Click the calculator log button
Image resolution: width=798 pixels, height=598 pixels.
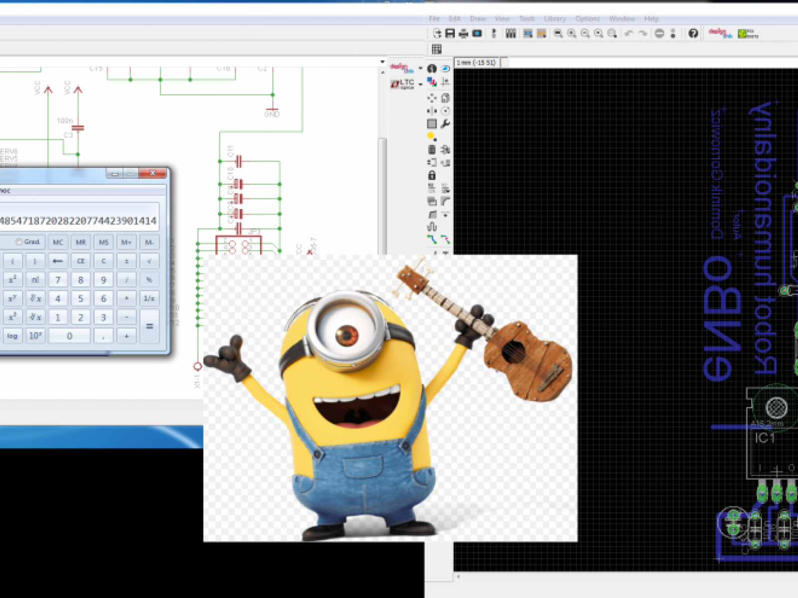[x=12, y=336]
